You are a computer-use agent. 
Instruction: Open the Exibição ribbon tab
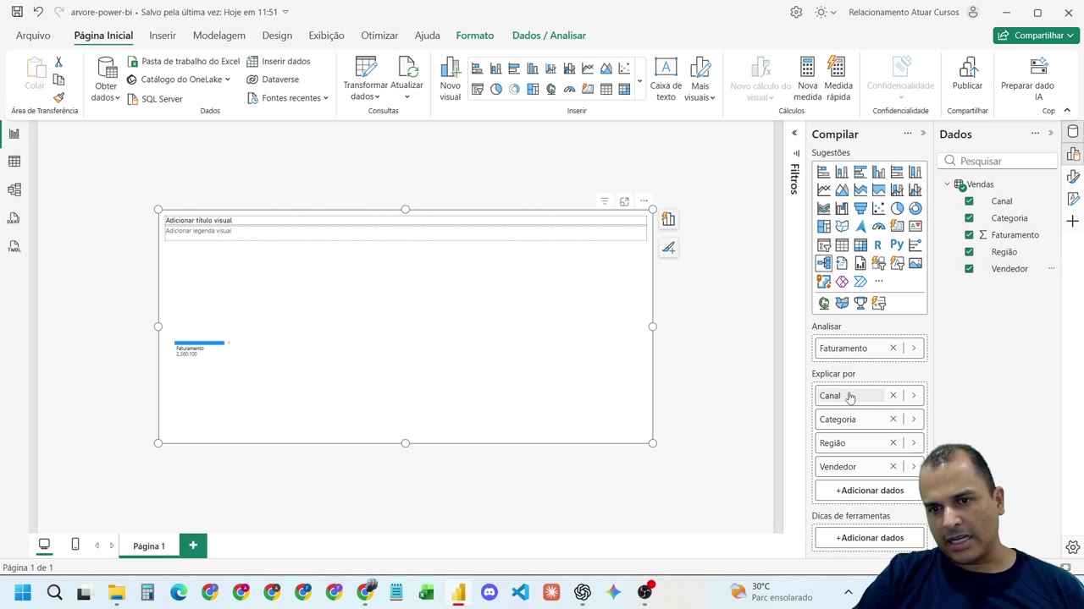click(x=326, y=36)
